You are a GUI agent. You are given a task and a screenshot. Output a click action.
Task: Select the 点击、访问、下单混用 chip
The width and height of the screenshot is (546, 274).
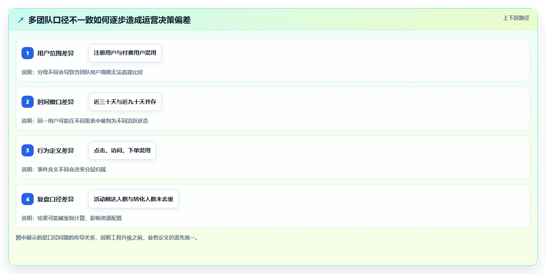tap(122, 150)
